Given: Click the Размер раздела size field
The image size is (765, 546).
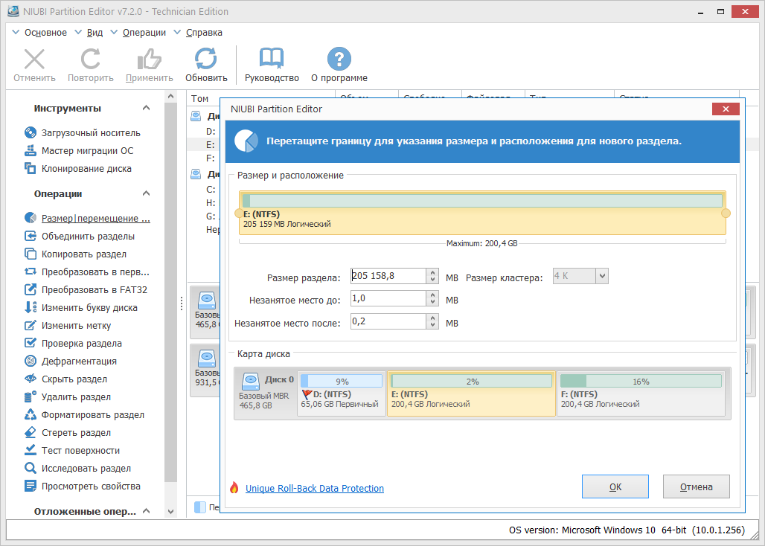Looking at the screenshot, I should (388, 277).
